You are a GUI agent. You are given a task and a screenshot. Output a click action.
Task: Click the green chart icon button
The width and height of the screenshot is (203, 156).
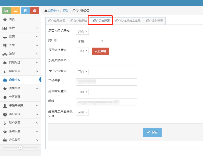coord(6,11)
